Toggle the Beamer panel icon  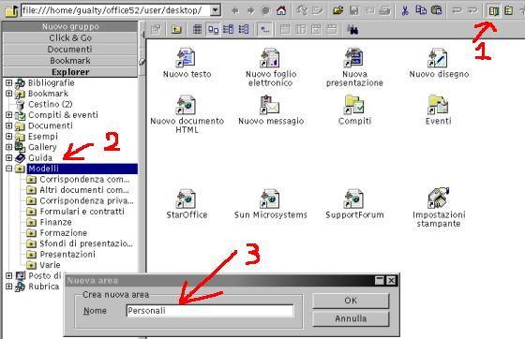point(508,10)
